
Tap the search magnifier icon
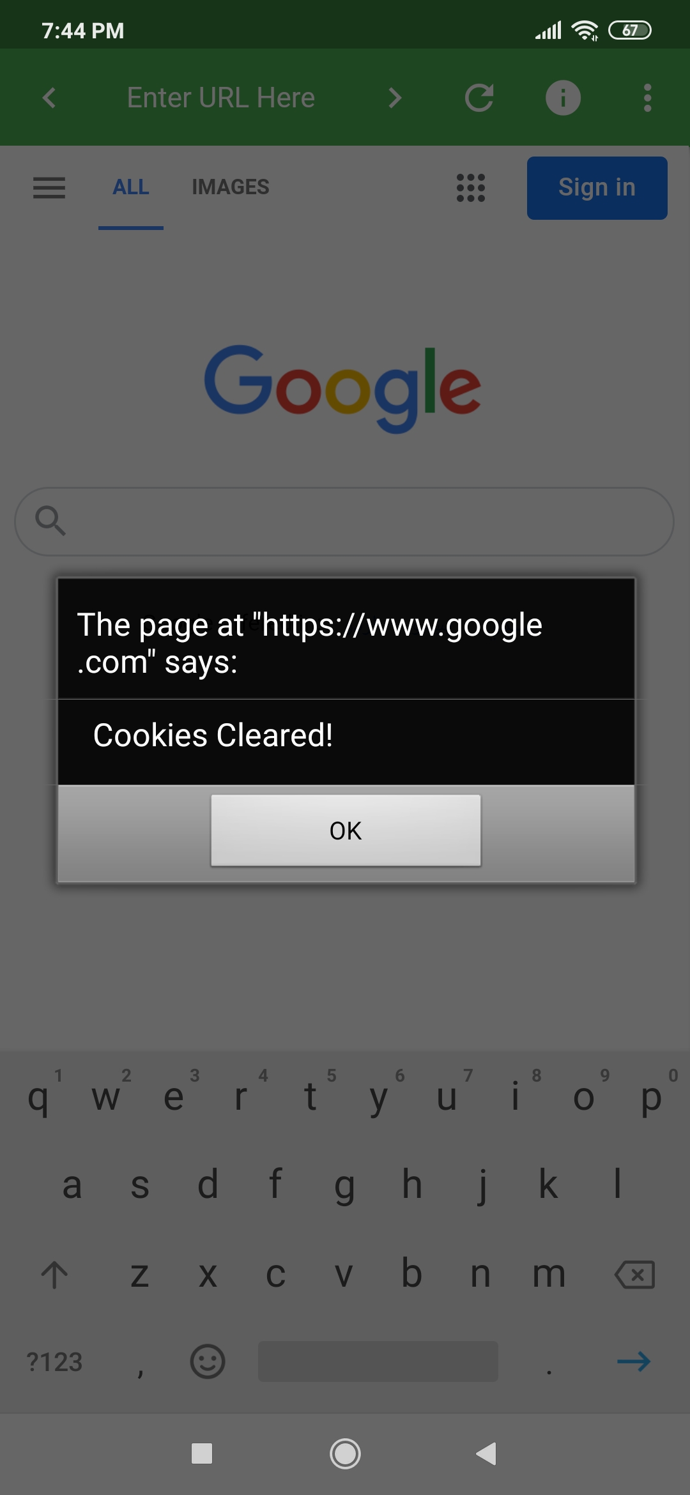pos(50,520)
